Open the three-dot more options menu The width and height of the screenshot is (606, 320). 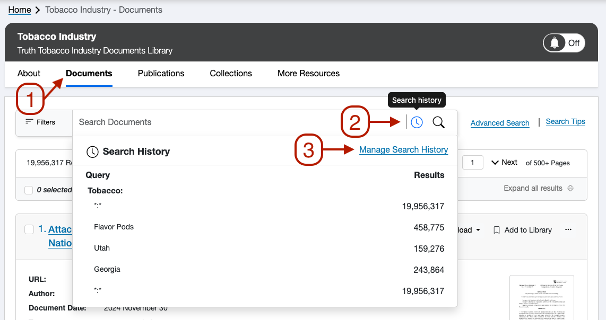(x=568, y=230)
